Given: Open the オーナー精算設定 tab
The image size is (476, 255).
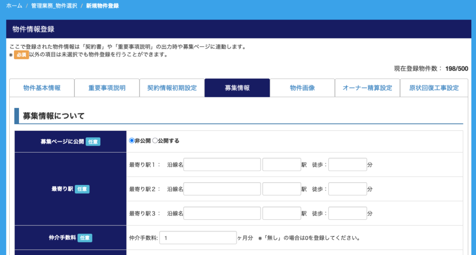Looking at the screenshot, I should point(367,88).
